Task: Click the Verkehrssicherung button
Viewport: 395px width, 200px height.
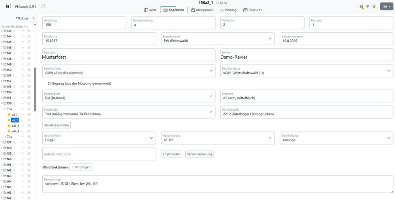Action: pyautogui.click(x=199, y=154)
